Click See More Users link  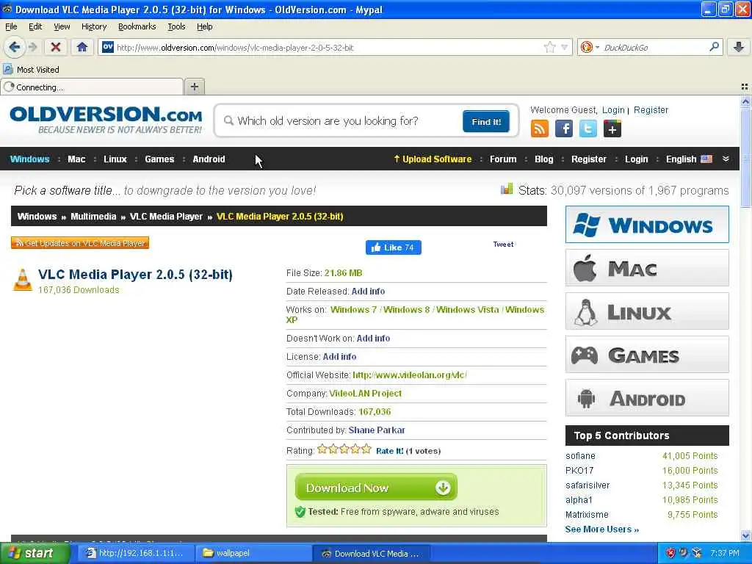point(602,529)
